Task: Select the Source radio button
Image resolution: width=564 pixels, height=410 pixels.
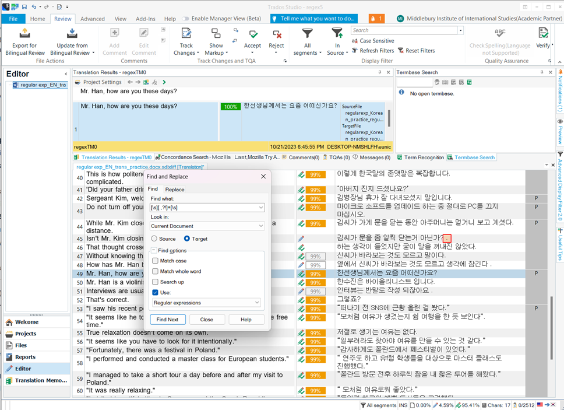Action: tap(154, 239)
